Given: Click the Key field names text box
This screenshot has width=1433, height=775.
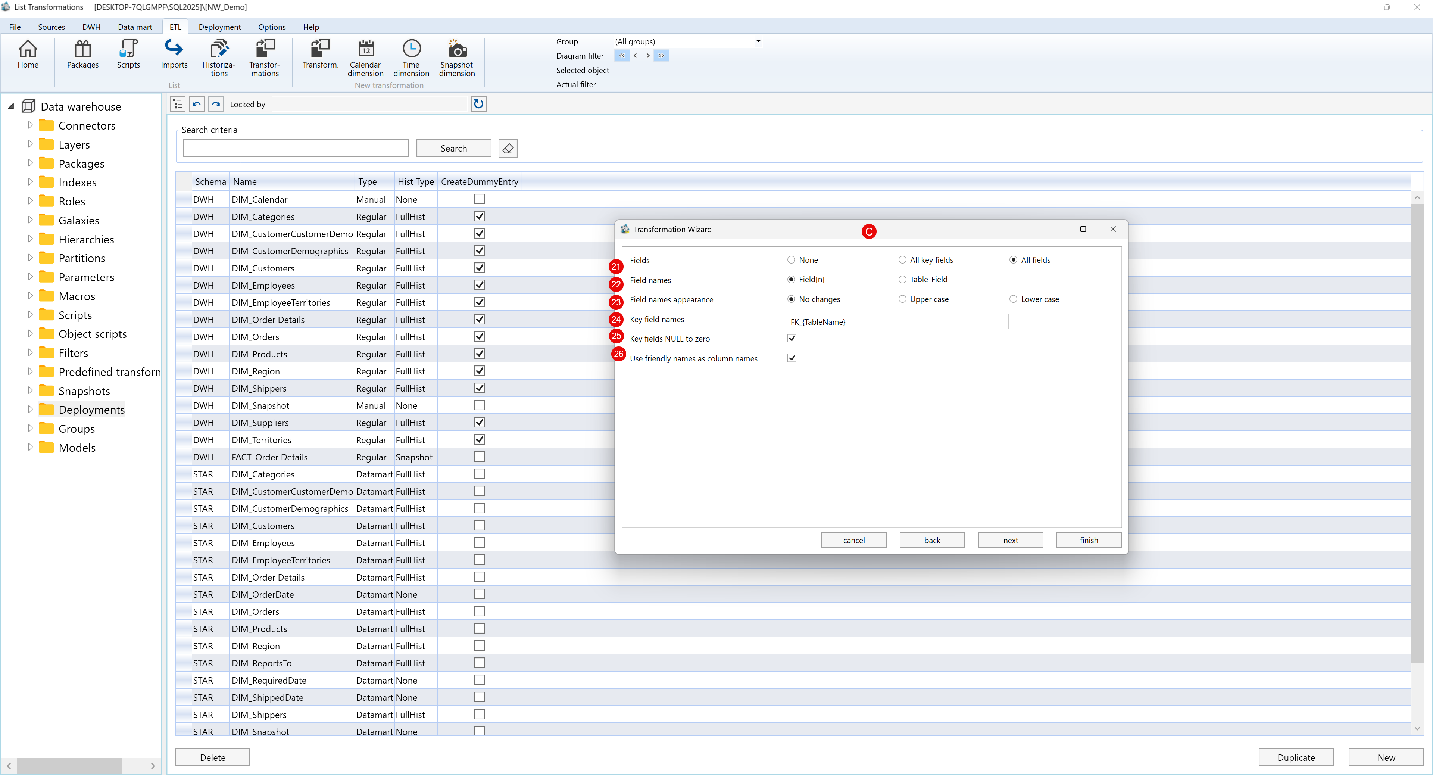Looking at the screenshot, I should tap(897, 321).
